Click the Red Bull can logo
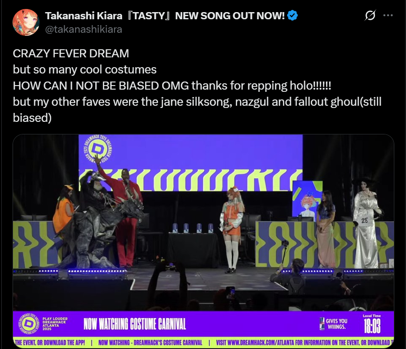 coord(322,323)
